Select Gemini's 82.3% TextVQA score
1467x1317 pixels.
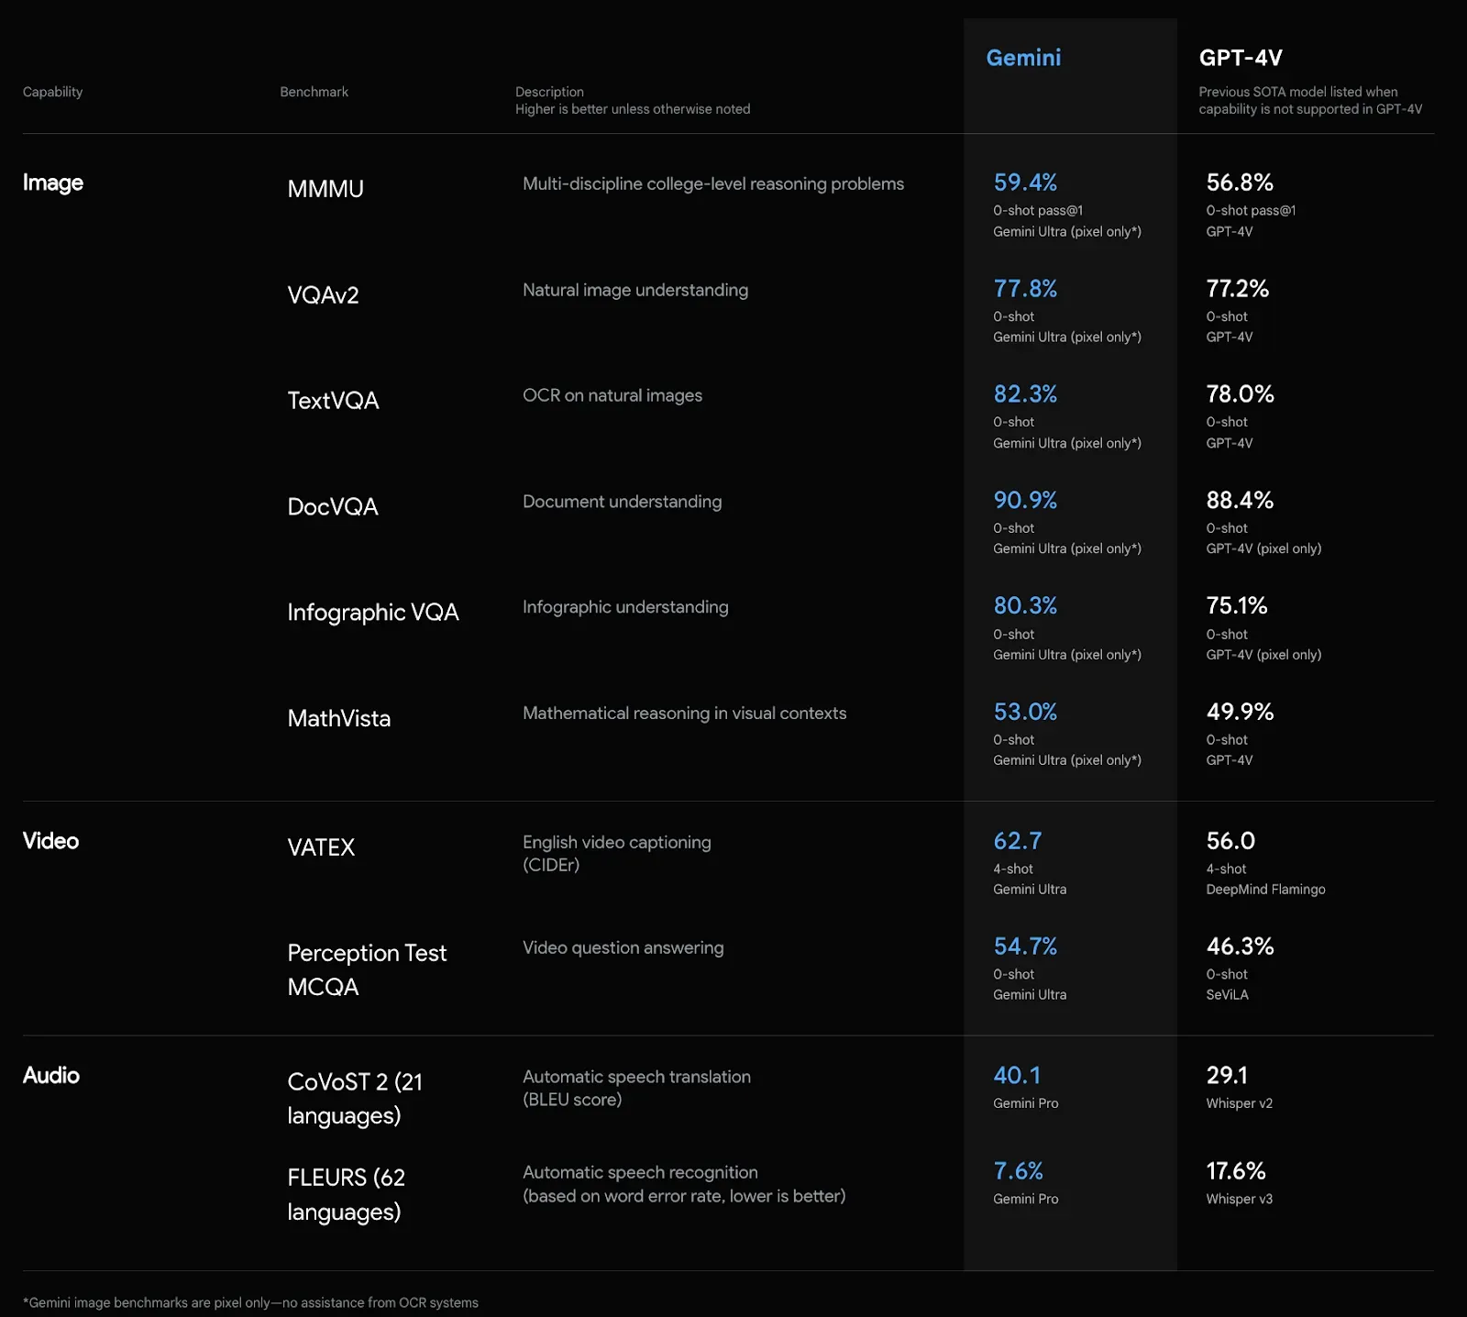pyautogui.click(x=1025, y=394)
